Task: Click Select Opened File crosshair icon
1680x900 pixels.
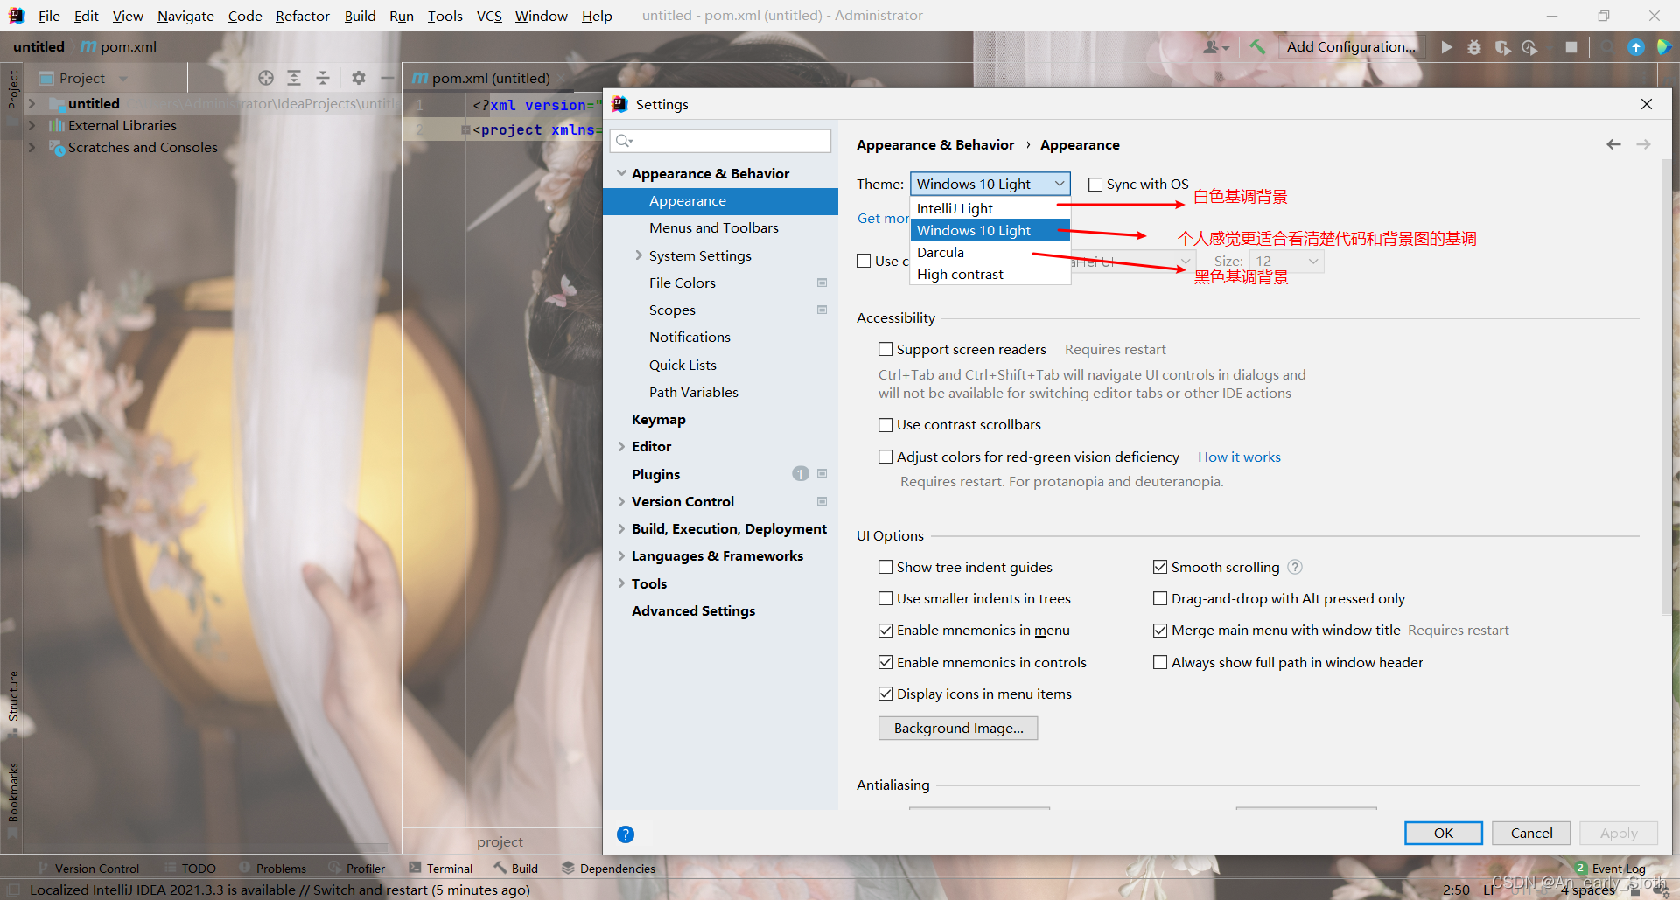Action: click(x=266, y=78)
